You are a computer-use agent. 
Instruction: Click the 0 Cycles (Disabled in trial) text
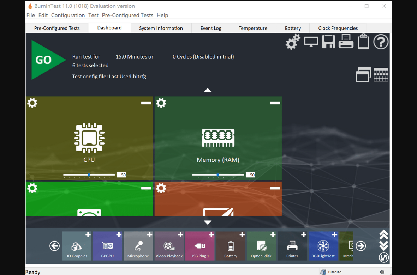click(x=203, y=56)
